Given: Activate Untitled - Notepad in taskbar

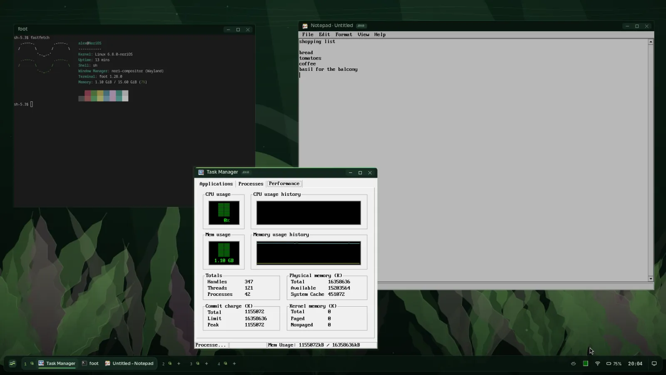Looking at the screenshot, I should click(129, 363).
